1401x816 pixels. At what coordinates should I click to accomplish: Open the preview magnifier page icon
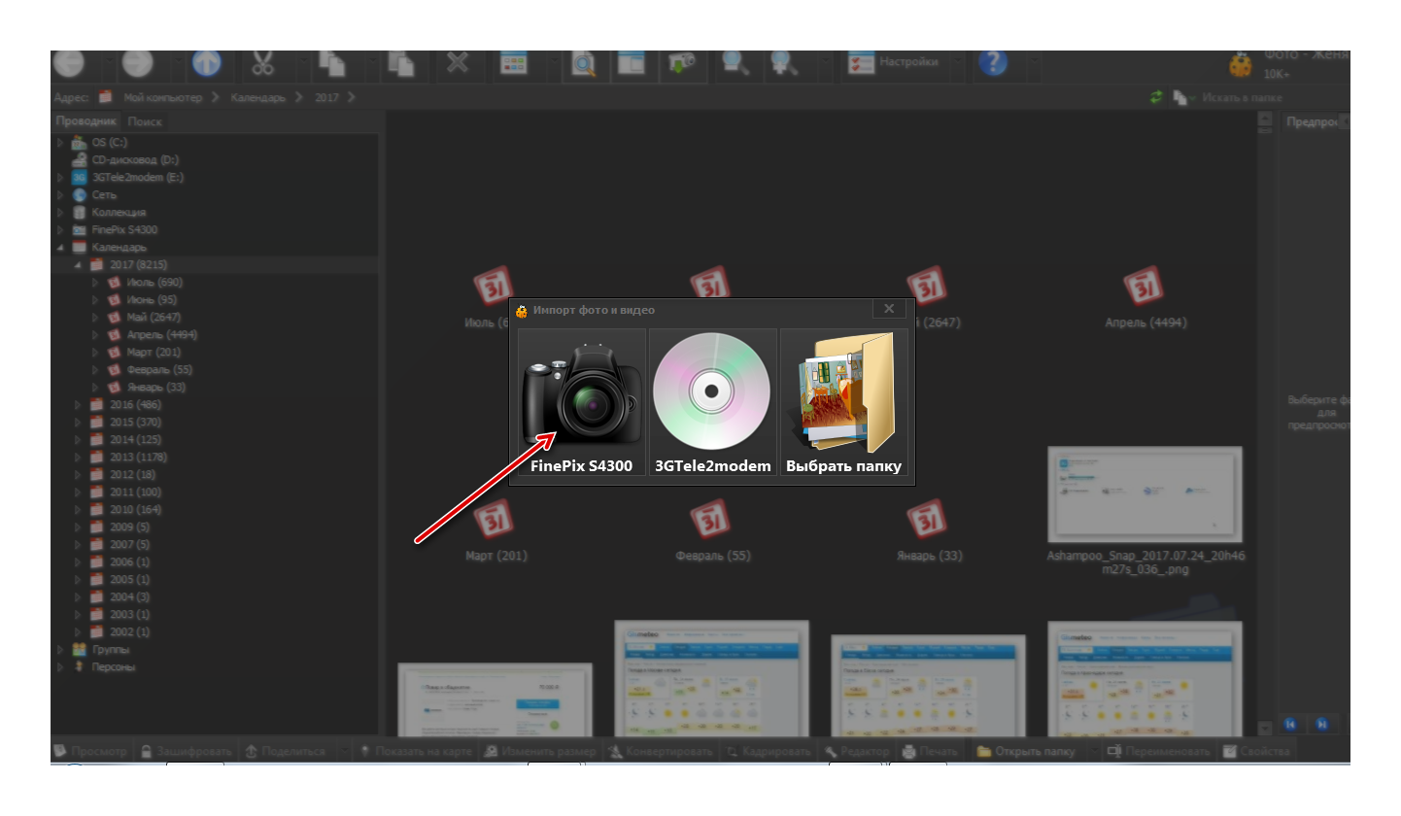[583, 65]
